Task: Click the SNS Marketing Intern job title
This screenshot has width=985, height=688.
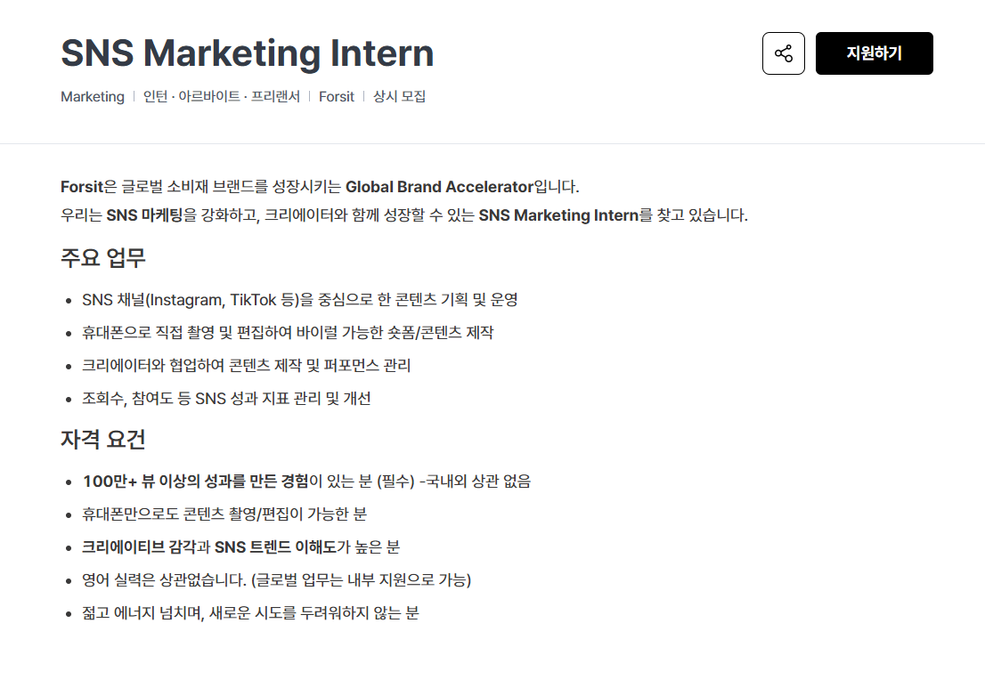Action: click(246, 53)
